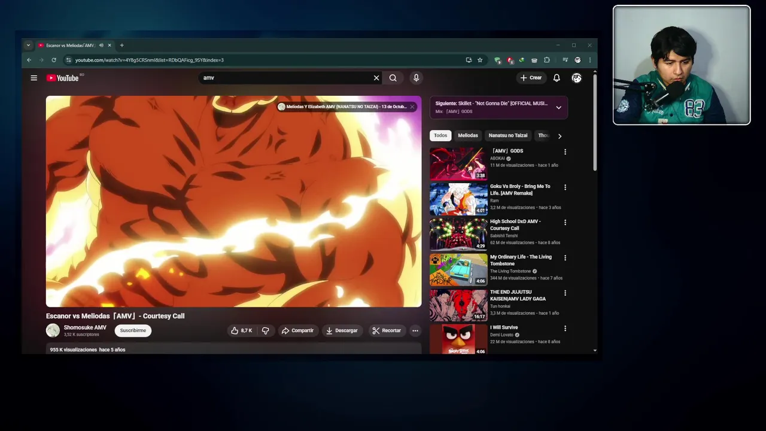
Task: Open site information icon in address bar
Action: click(69, 60)
